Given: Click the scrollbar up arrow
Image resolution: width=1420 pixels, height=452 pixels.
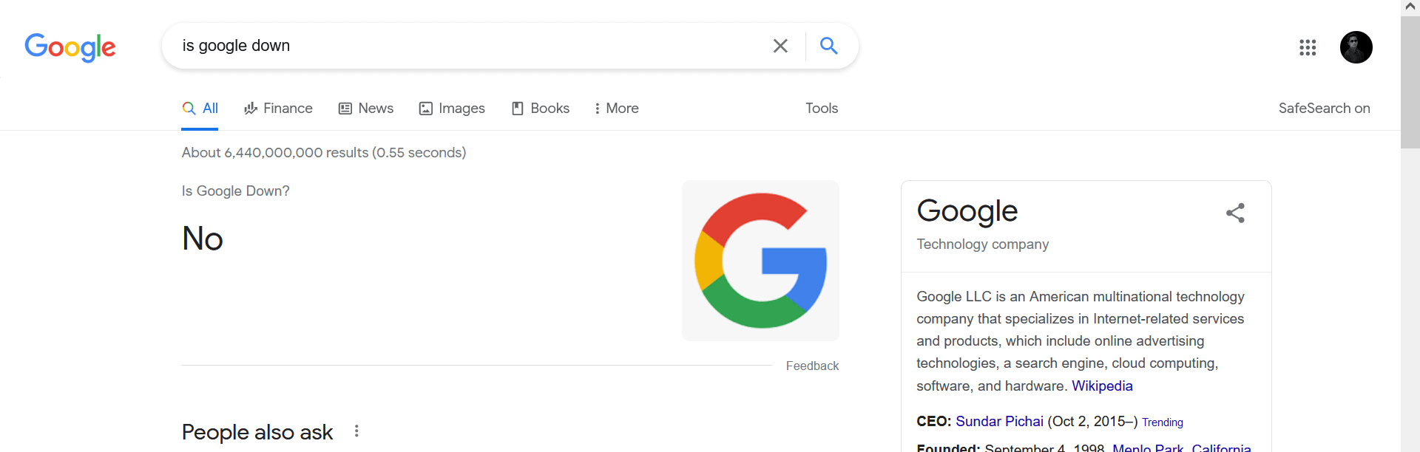Looking at the screenshot, I should 1410,7.
